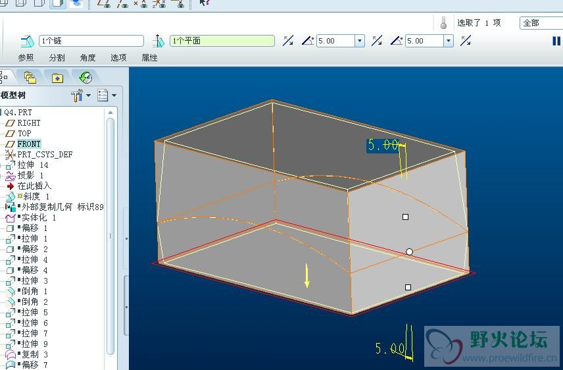
Task: Click the regeneration traffic light status icon
Action: [x=443, y=23]
